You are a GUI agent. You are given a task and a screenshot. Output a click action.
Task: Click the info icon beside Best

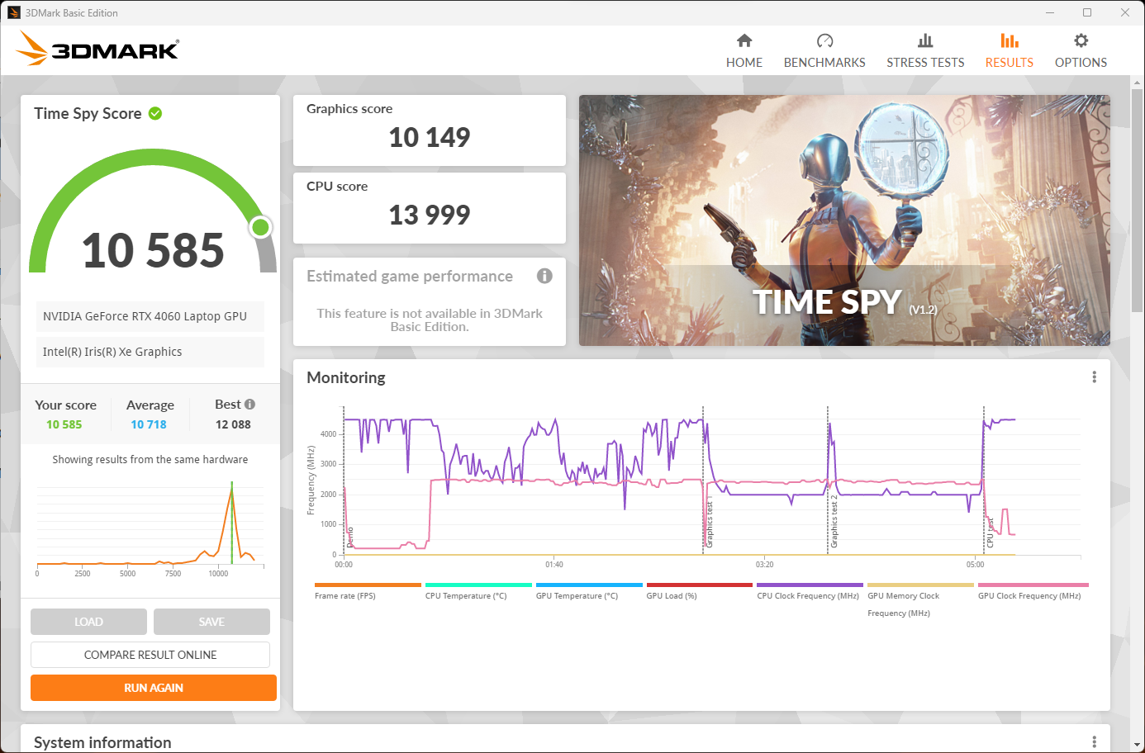[249, 405]
